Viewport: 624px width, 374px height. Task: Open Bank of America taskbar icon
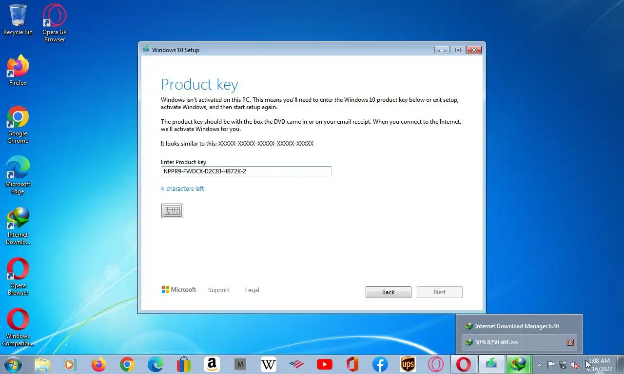[296, 364]
